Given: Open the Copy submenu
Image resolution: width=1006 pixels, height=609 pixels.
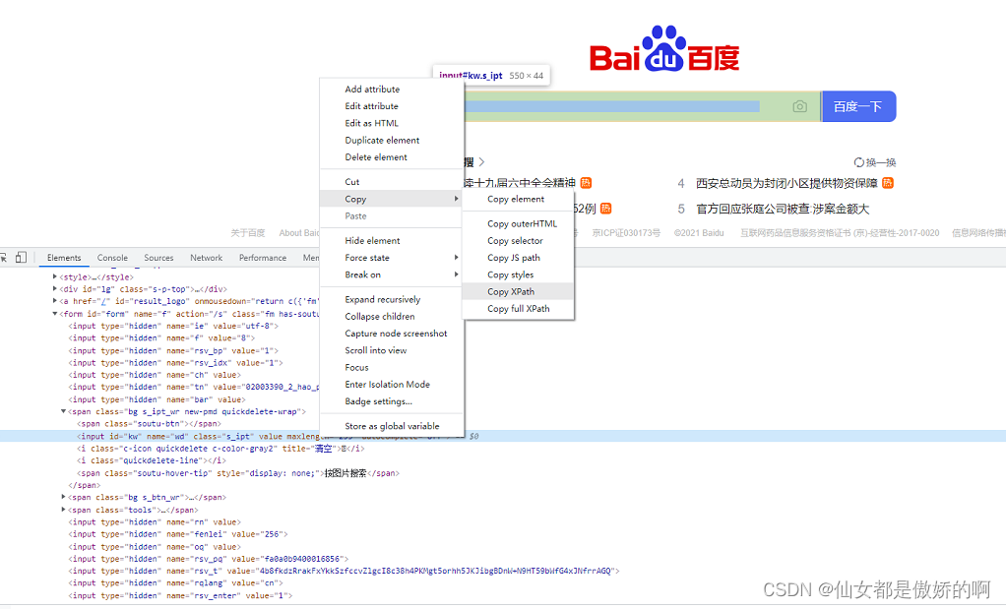Looking at the screenshot, I should 392,199.
